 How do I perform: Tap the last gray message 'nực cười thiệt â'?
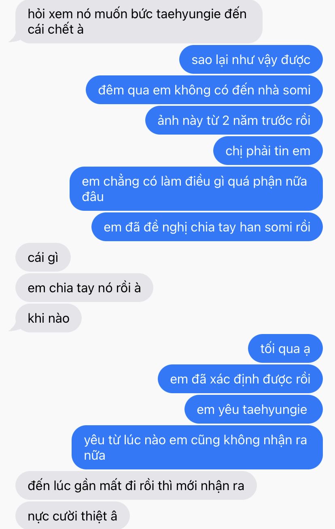[x=72, y=516]
